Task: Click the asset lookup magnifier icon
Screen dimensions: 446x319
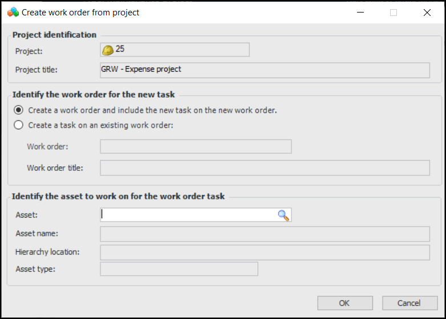Action: (283, 215)
